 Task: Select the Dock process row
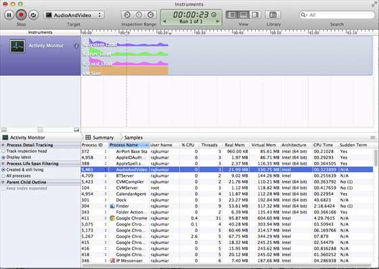tap(227, 200)
